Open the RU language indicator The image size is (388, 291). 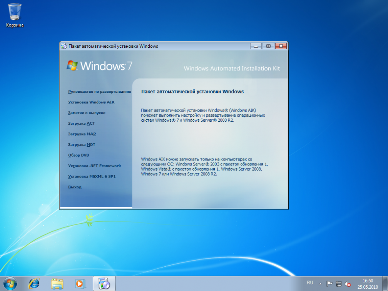(310, 283)
